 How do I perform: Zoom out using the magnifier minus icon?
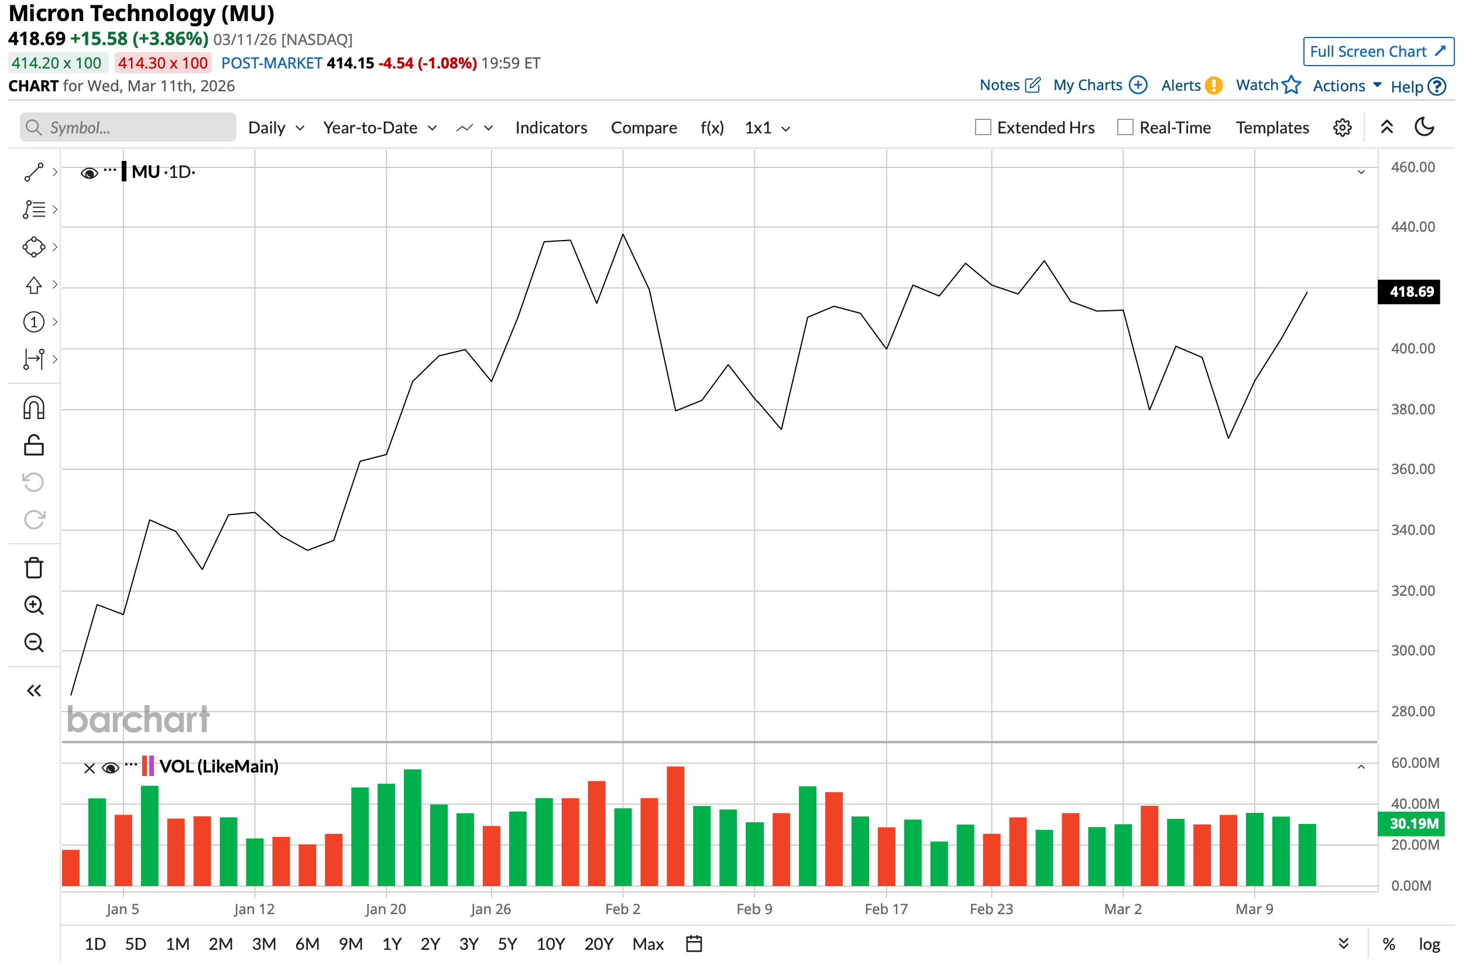point(33,643)
